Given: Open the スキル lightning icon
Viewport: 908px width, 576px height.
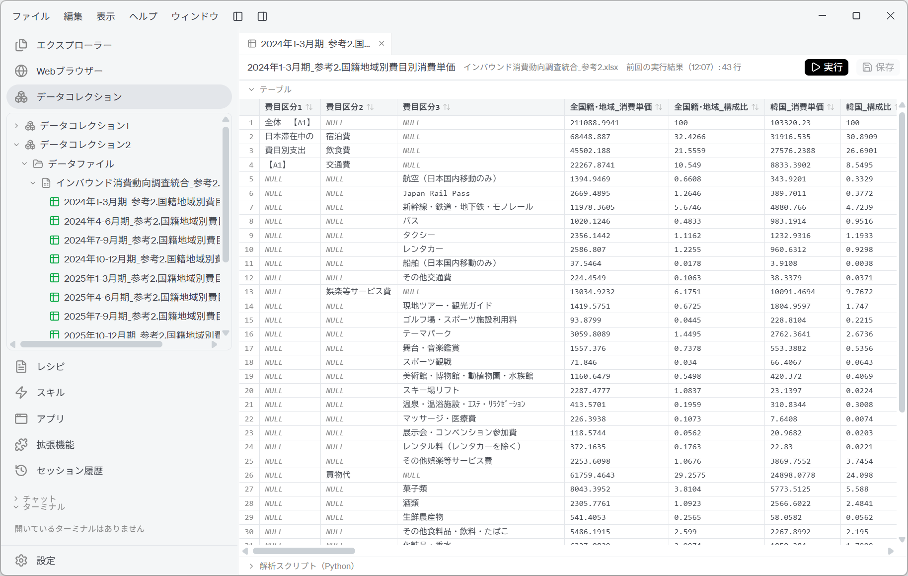Looking at the screenshot, I should pos(21,393).
